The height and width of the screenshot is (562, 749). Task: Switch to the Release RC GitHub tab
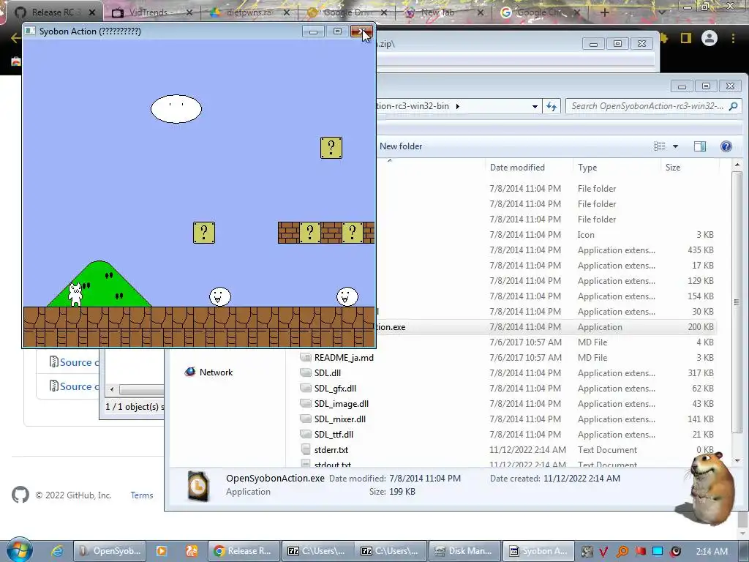coord(52,12)
